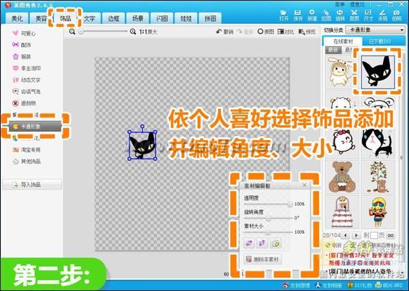Pick the bunny-costume girl sticker thumbnail
Image resolution: width=409 pixels, height=291 pixels.
point(342,72)
